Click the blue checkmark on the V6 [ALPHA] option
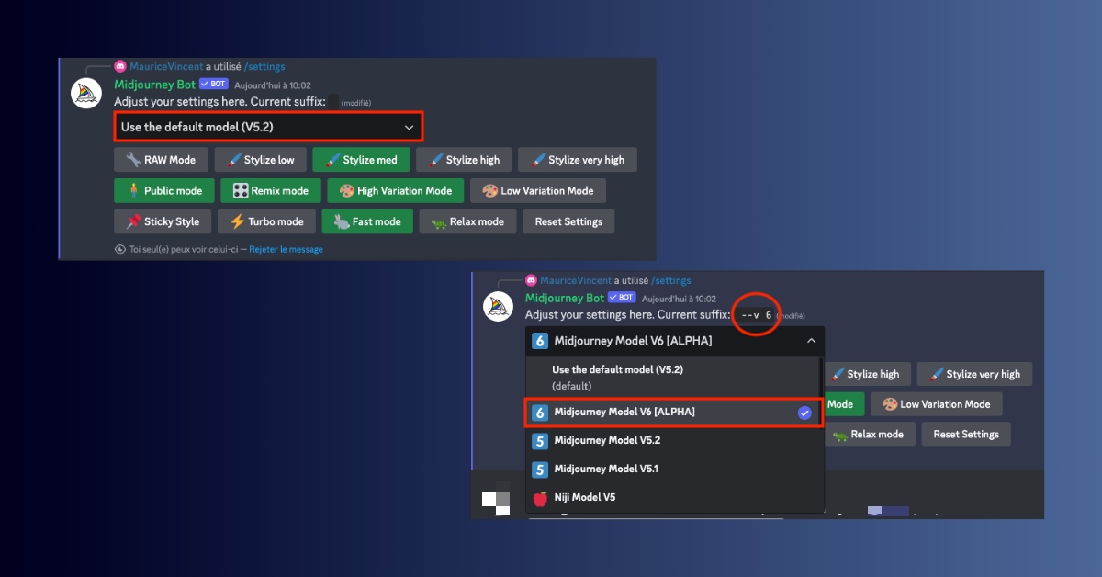 804,413
